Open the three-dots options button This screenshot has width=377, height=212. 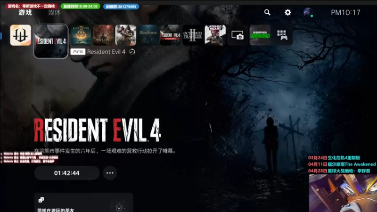(x=110, y=173)
